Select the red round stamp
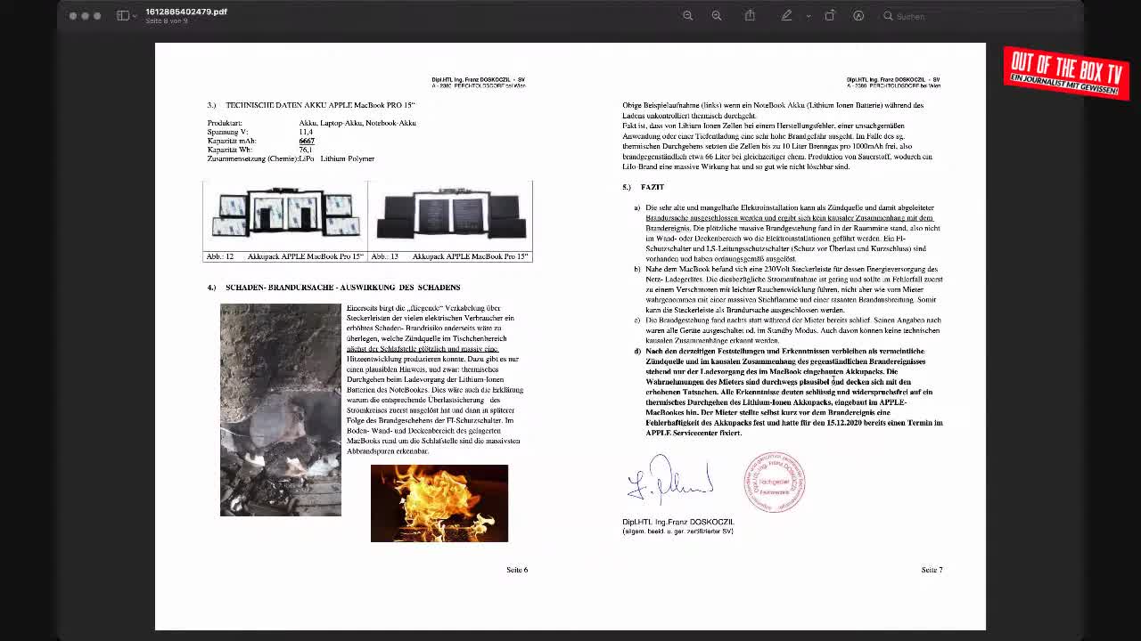The width and height of the screenshot is (1141, 641). 775,482
